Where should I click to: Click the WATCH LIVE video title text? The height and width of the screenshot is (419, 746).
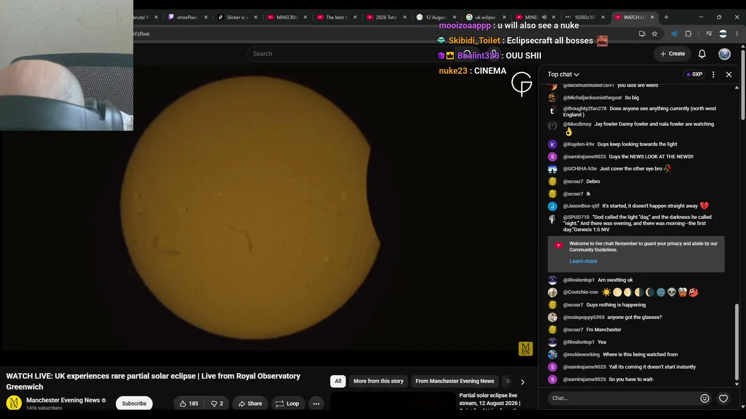pyautogui.click(x=153, y=381)
